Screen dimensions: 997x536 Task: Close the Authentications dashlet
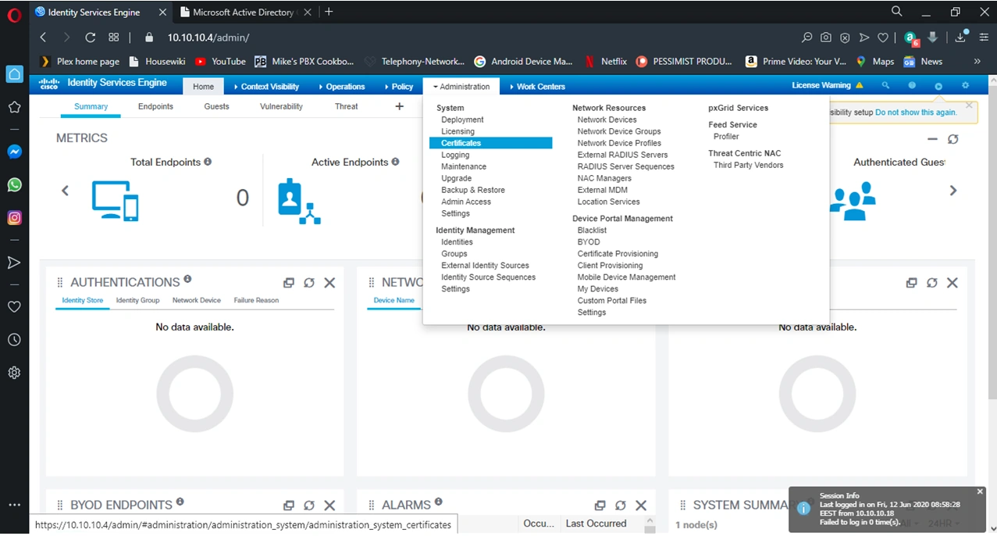(329, 283)
